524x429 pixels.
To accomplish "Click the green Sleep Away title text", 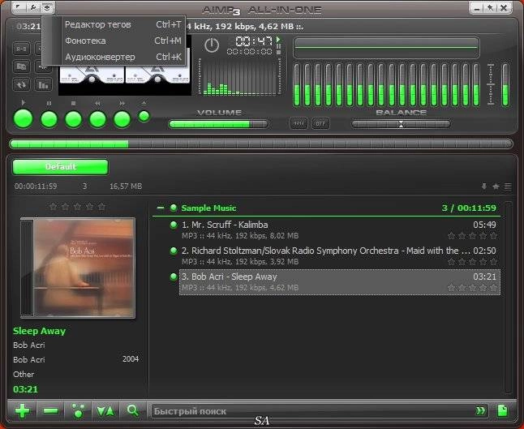I will coord(40,331).
